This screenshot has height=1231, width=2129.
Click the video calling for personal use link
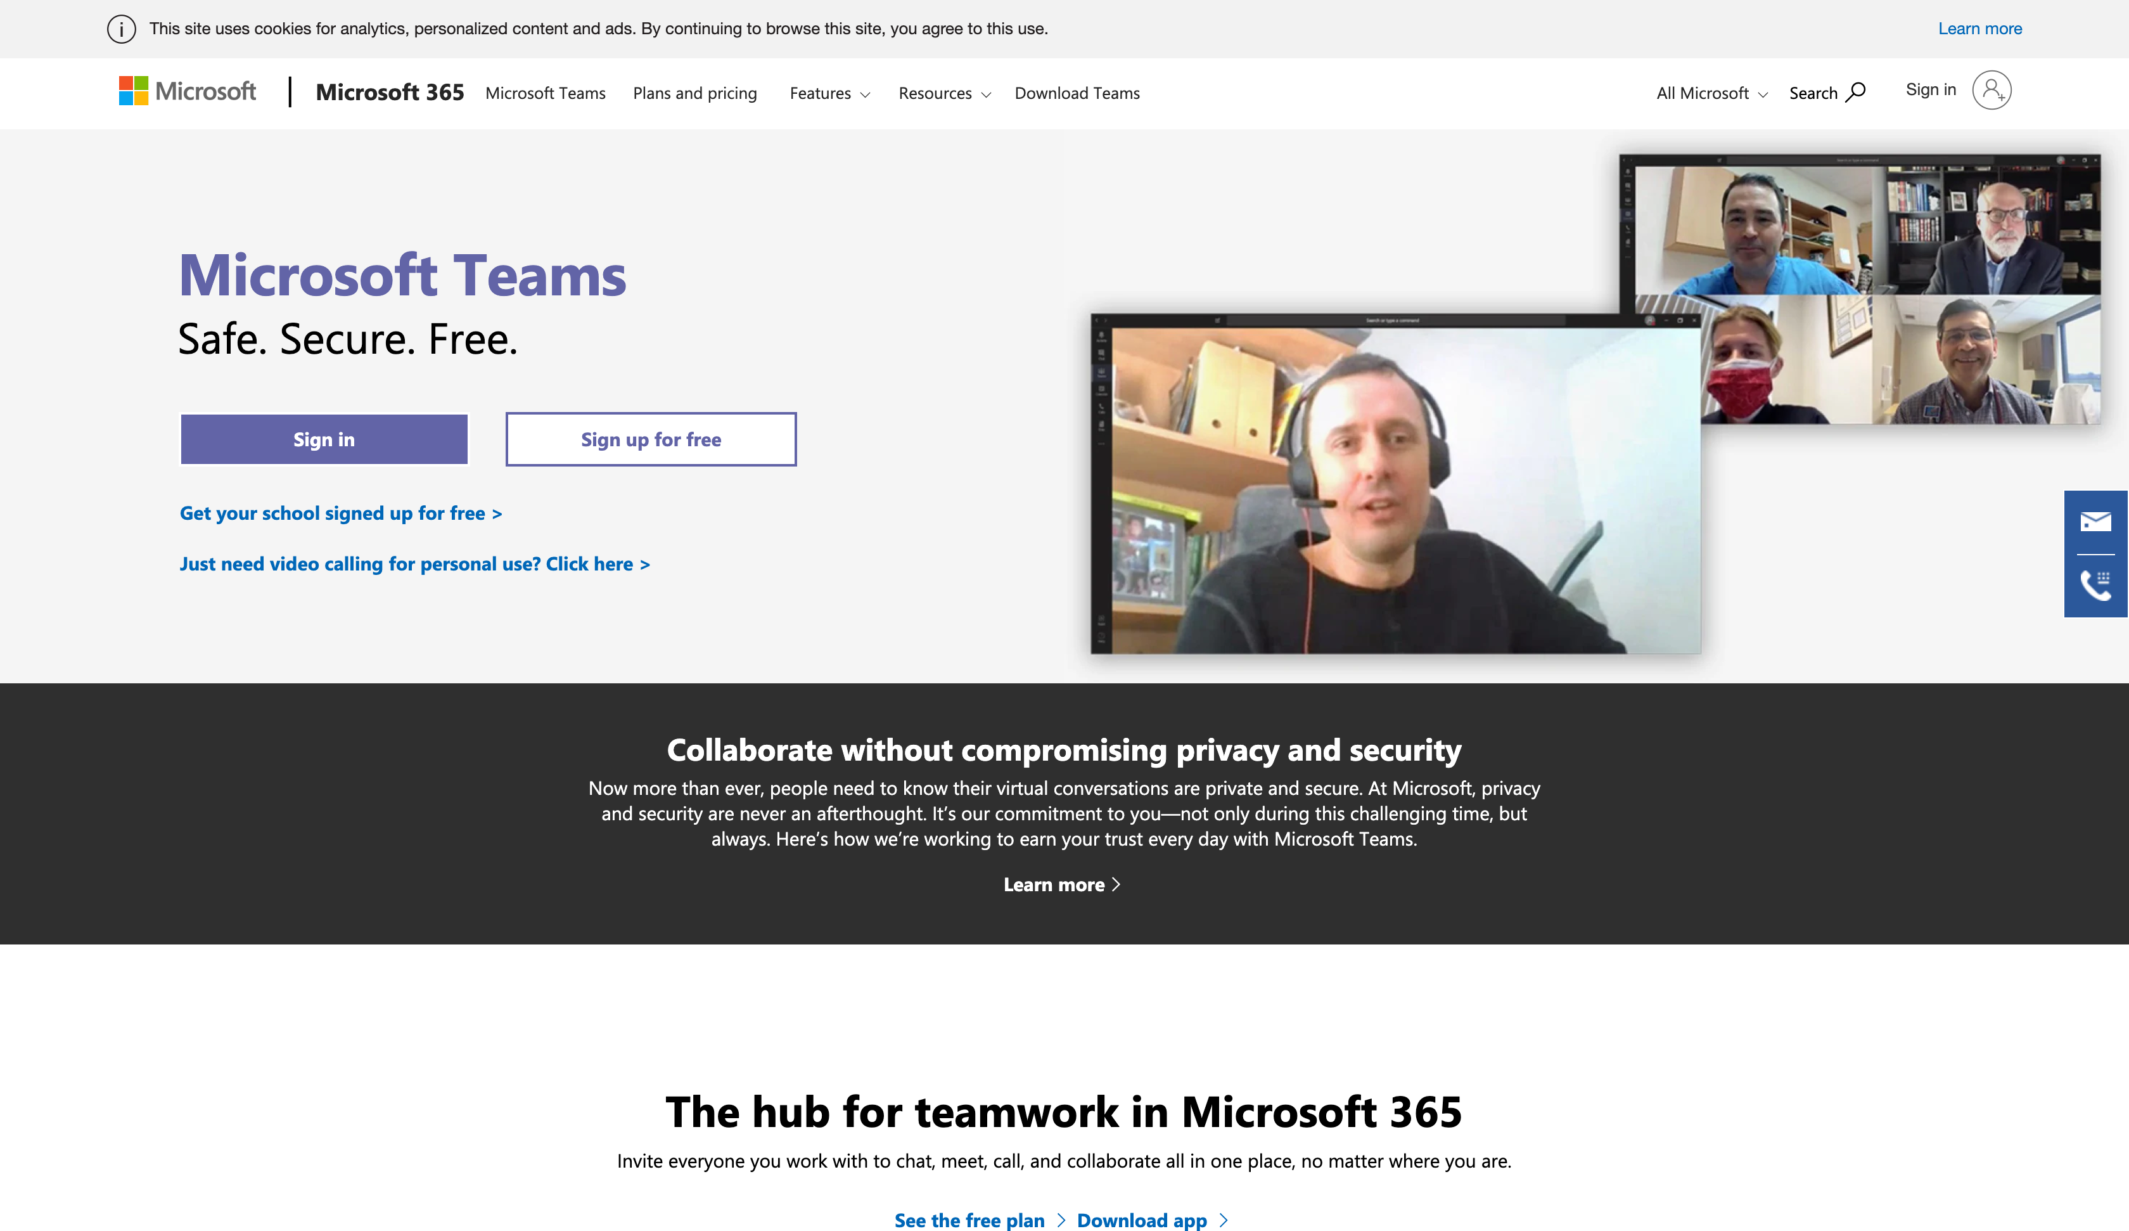414,564
